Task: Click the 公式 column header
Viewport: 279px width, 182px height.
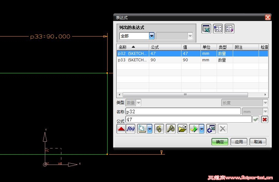Action: click(165, 47)
